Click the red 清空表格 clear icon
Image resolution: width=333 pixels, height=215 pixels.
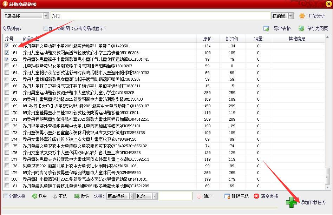(x=256, y=196)
